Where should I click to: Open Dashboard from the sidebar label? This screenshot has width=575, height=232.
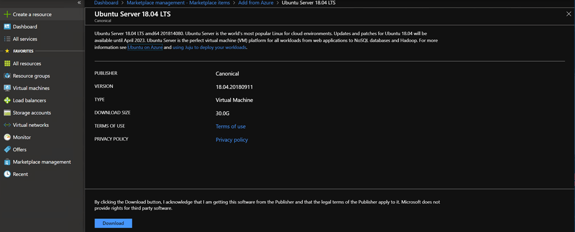tap(25, 27)
